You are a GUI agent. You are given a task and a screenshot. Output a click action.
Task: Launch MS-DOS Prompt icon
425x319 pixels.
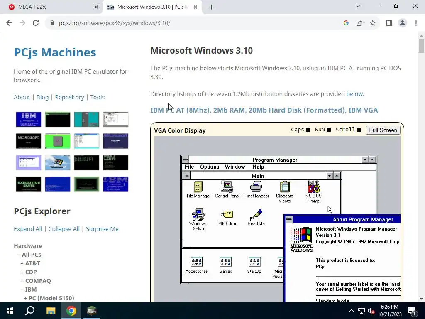[314, 192]
